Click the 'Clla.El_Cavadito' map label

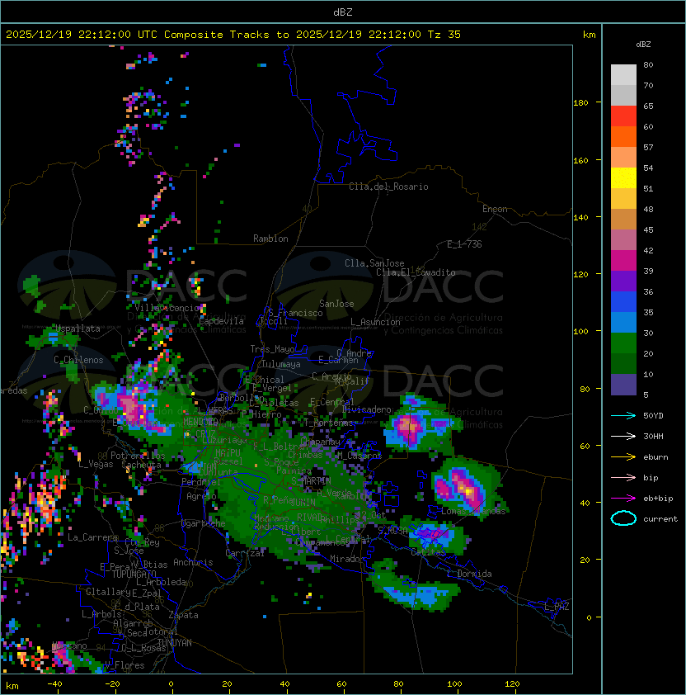click(416, 272)
